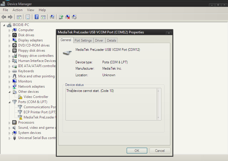Expand the Human Interface Devices node
The height and width of the screenshot is (161, 228).
point(9,61)
